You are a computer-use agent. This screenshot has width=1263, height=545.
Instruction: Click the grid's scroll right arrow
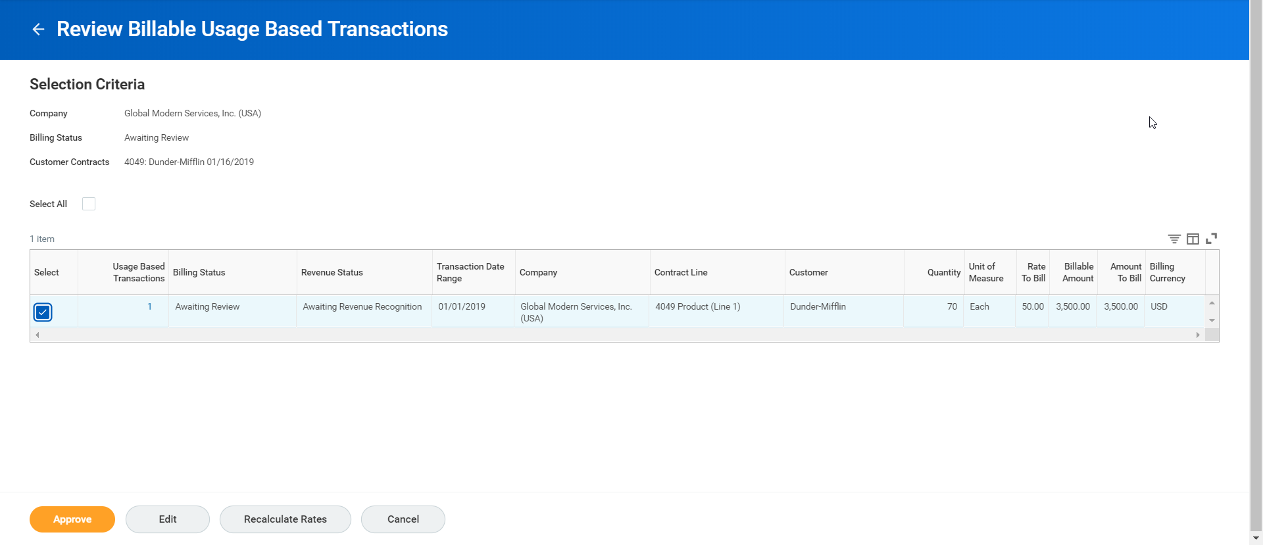1198,335
